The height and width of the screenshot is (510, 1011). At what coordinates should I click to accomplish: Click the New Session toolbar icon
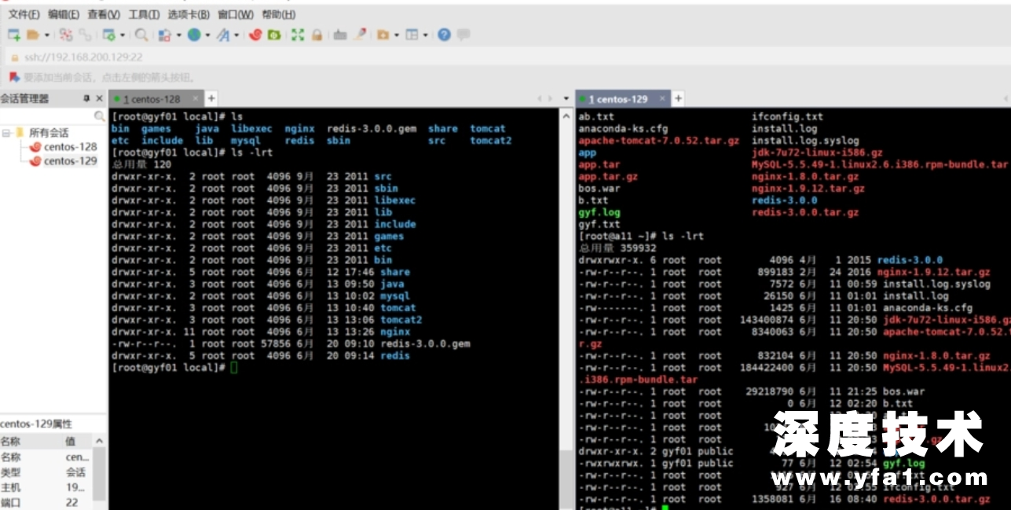[x=13, y=35]
